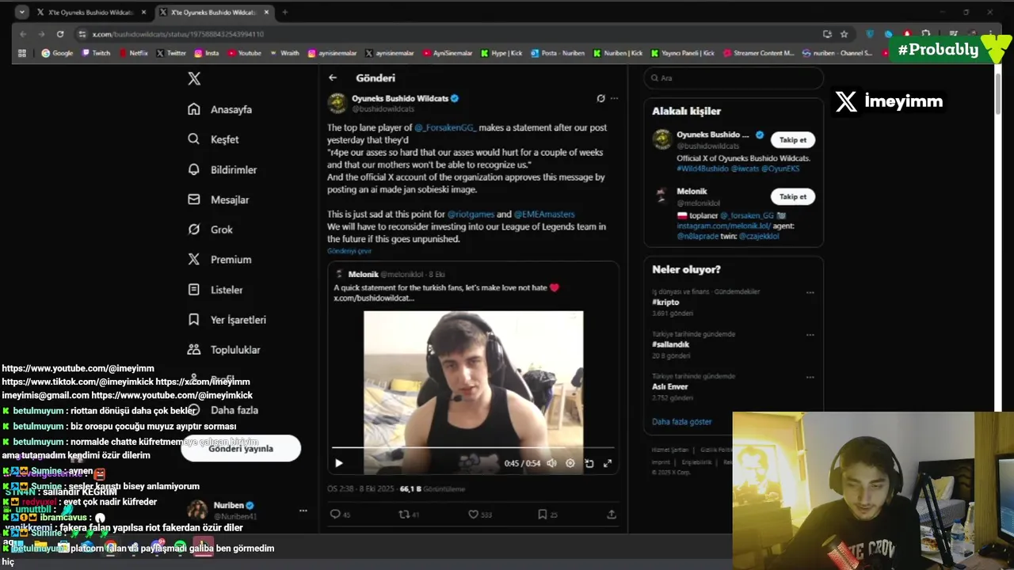Share the post via share icon
Viewport: 1014px width, 570px height.
(x=612, y=515)
